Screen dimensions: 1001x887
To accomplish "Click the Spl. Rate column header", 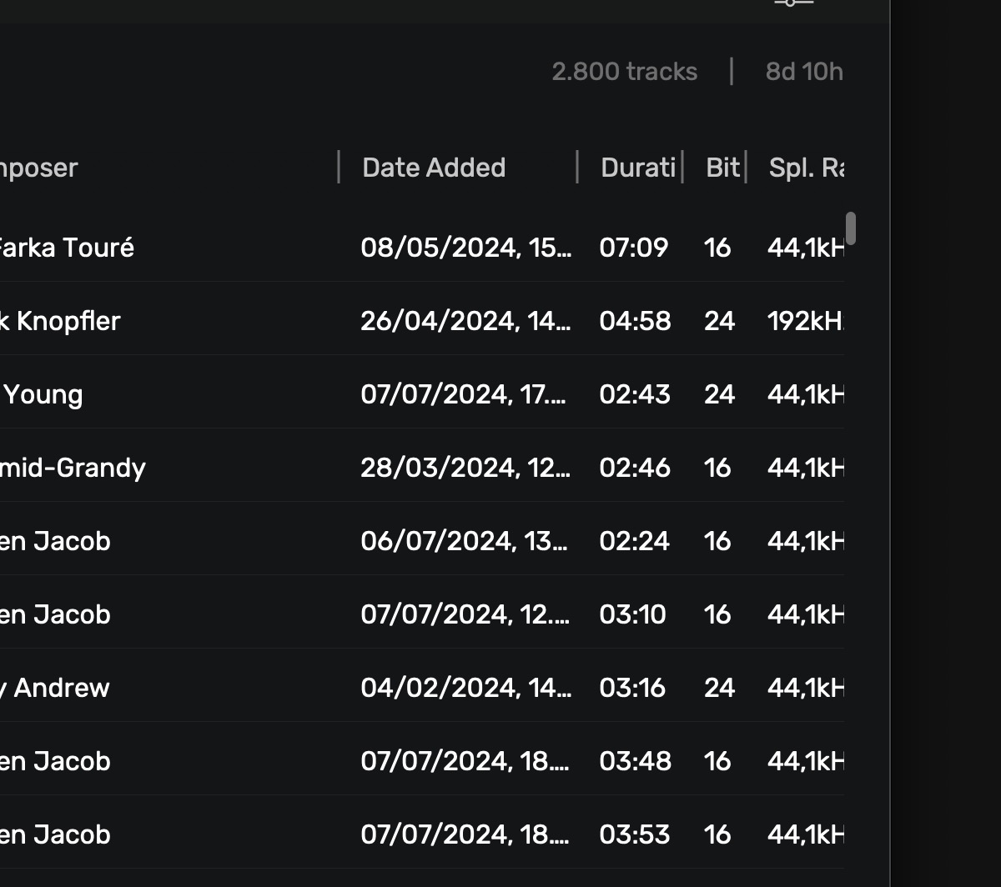I will 806,168.
